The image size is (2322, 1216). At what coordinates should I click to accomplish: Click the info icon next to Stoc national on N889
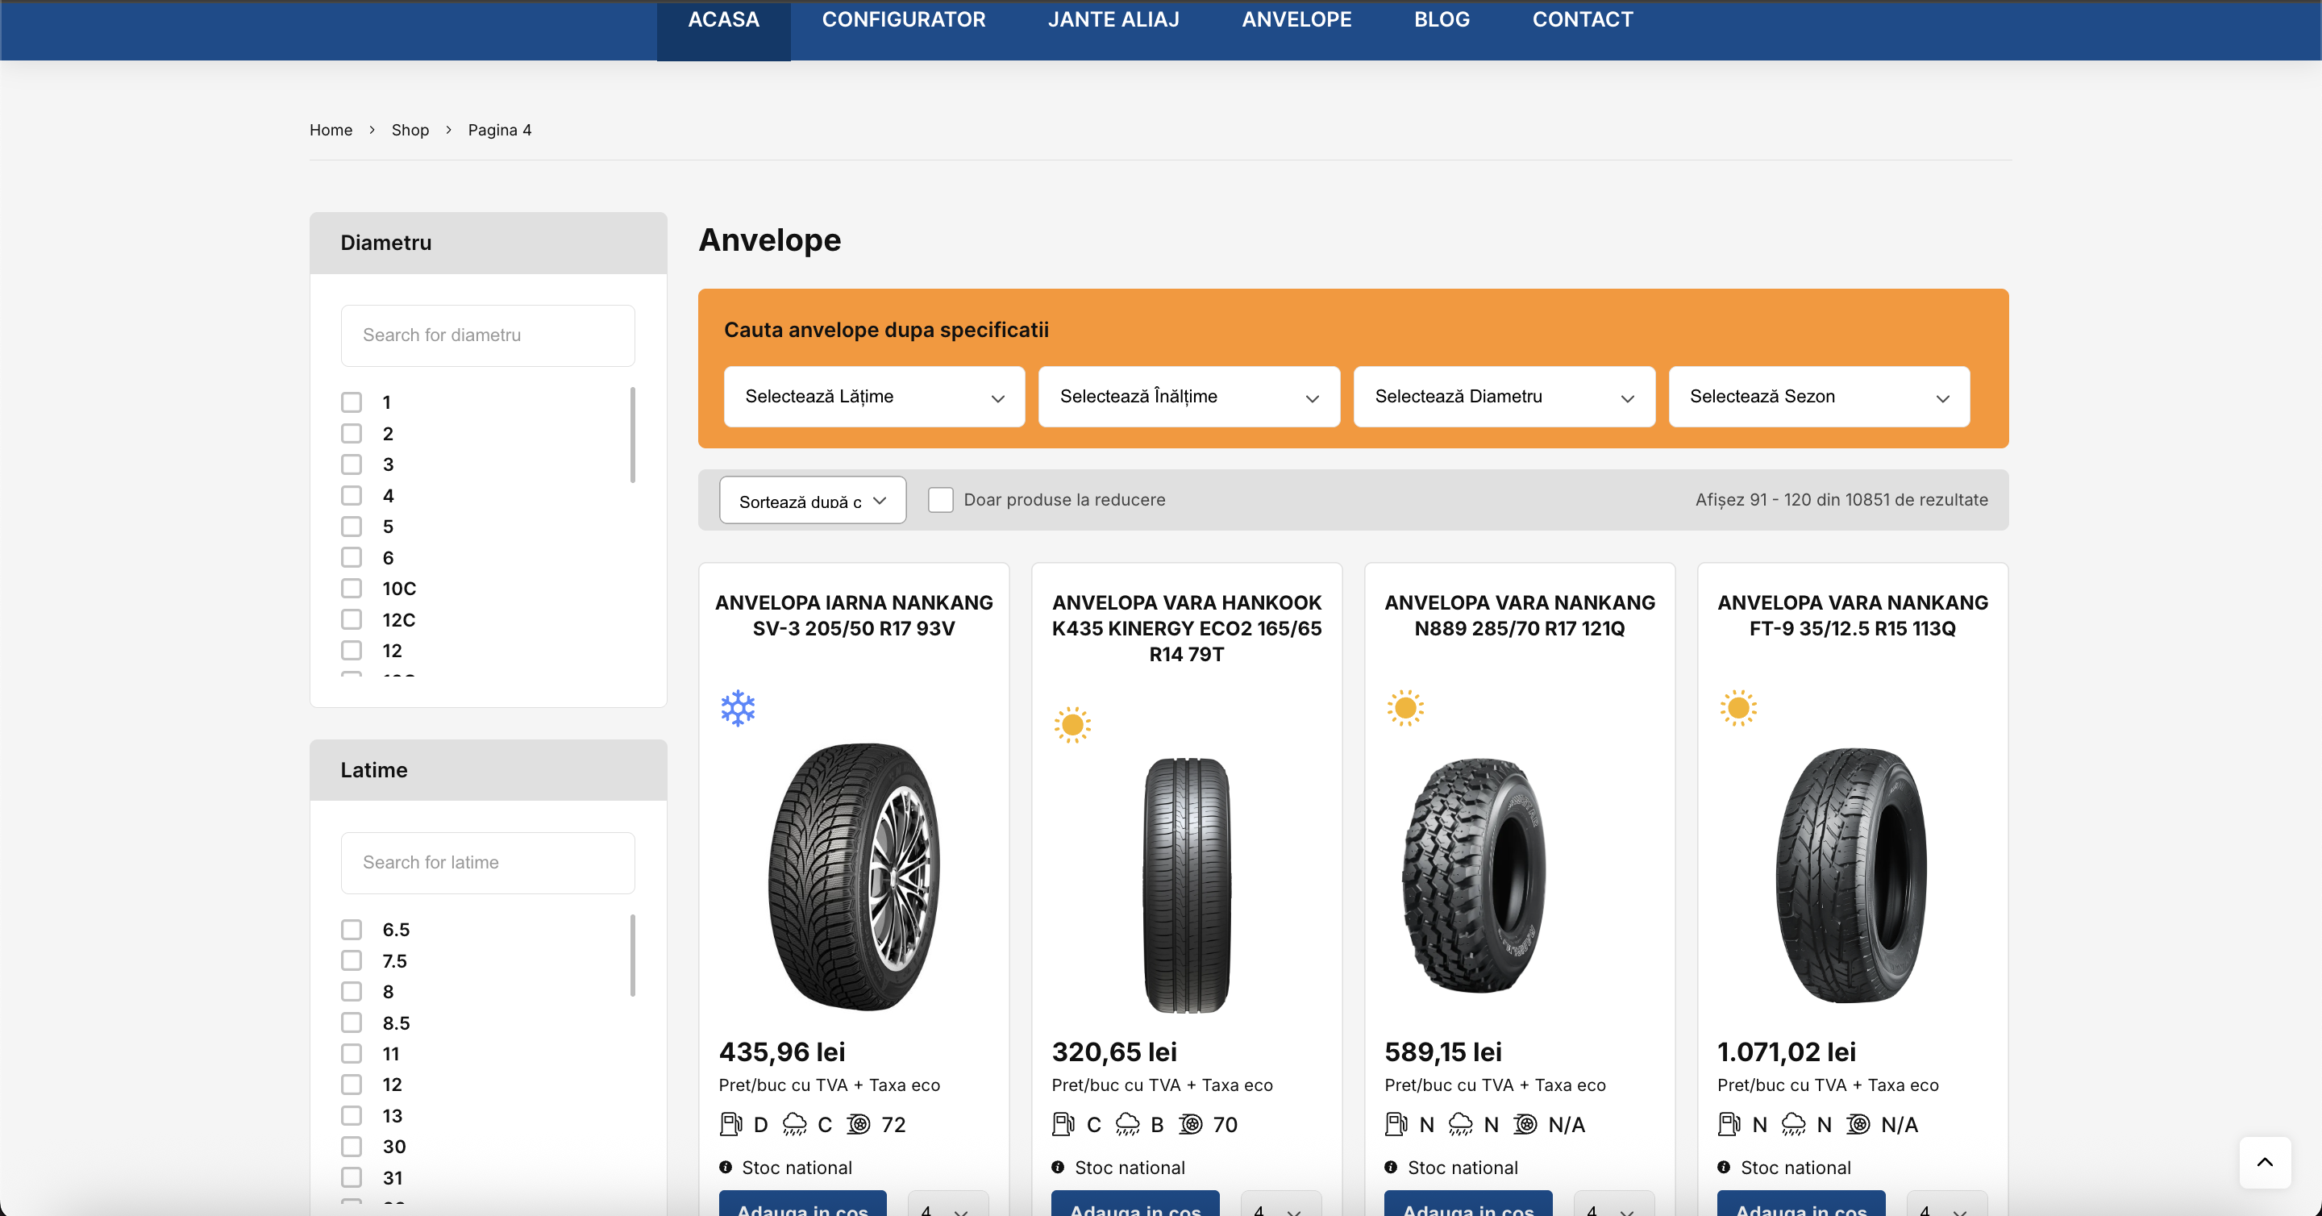point(1390,1167)
